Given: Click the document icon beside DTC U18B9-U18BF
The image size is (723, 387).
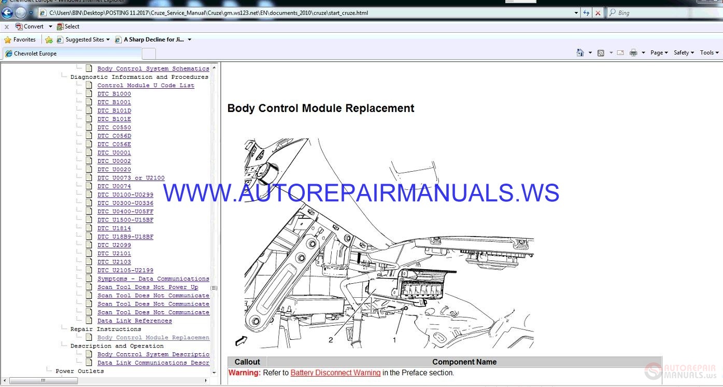Looking at the screenshot, I should 89,237.
